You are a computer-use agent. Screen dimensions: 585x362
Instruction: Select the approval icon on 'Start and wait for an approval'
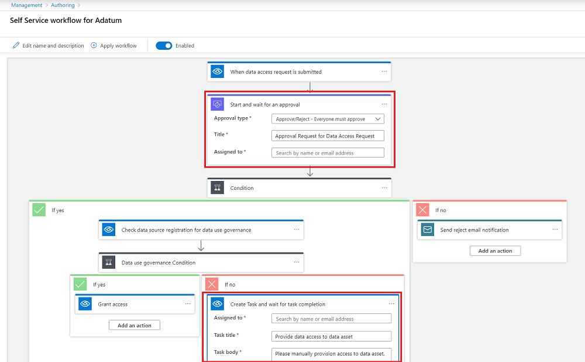click(x=218, y=103)
